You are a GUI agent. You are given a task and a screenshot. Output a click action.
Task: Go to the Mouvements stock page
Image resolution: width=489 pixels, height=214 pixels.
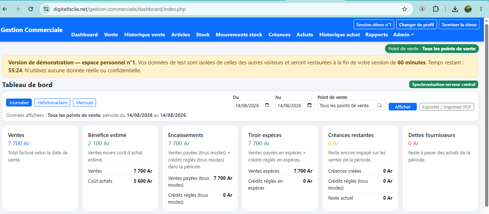(x=239, y=35)
